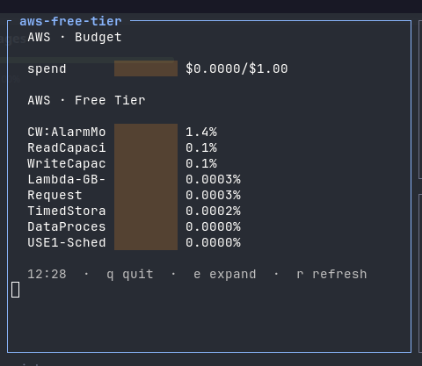Select the AWS · Budget heading
Image resolution: width=422 pixels, height=366 pixels.
click(x=75, y=38)
